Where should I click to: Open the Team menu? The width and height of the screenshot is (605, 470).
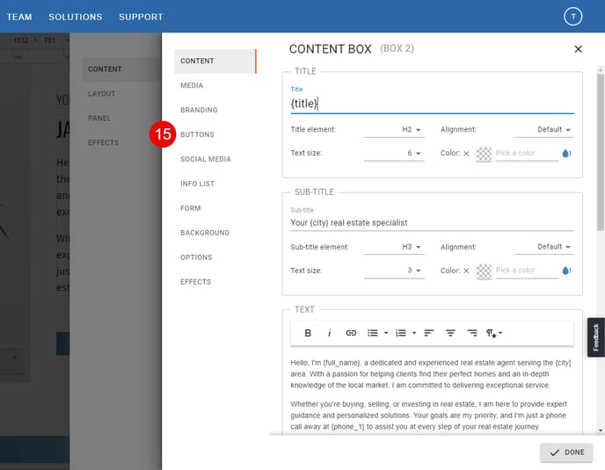point(19,17)
